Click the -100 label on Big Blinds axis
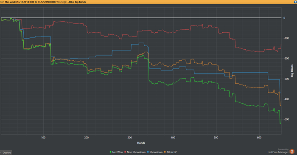 click(x=286, y=38)
